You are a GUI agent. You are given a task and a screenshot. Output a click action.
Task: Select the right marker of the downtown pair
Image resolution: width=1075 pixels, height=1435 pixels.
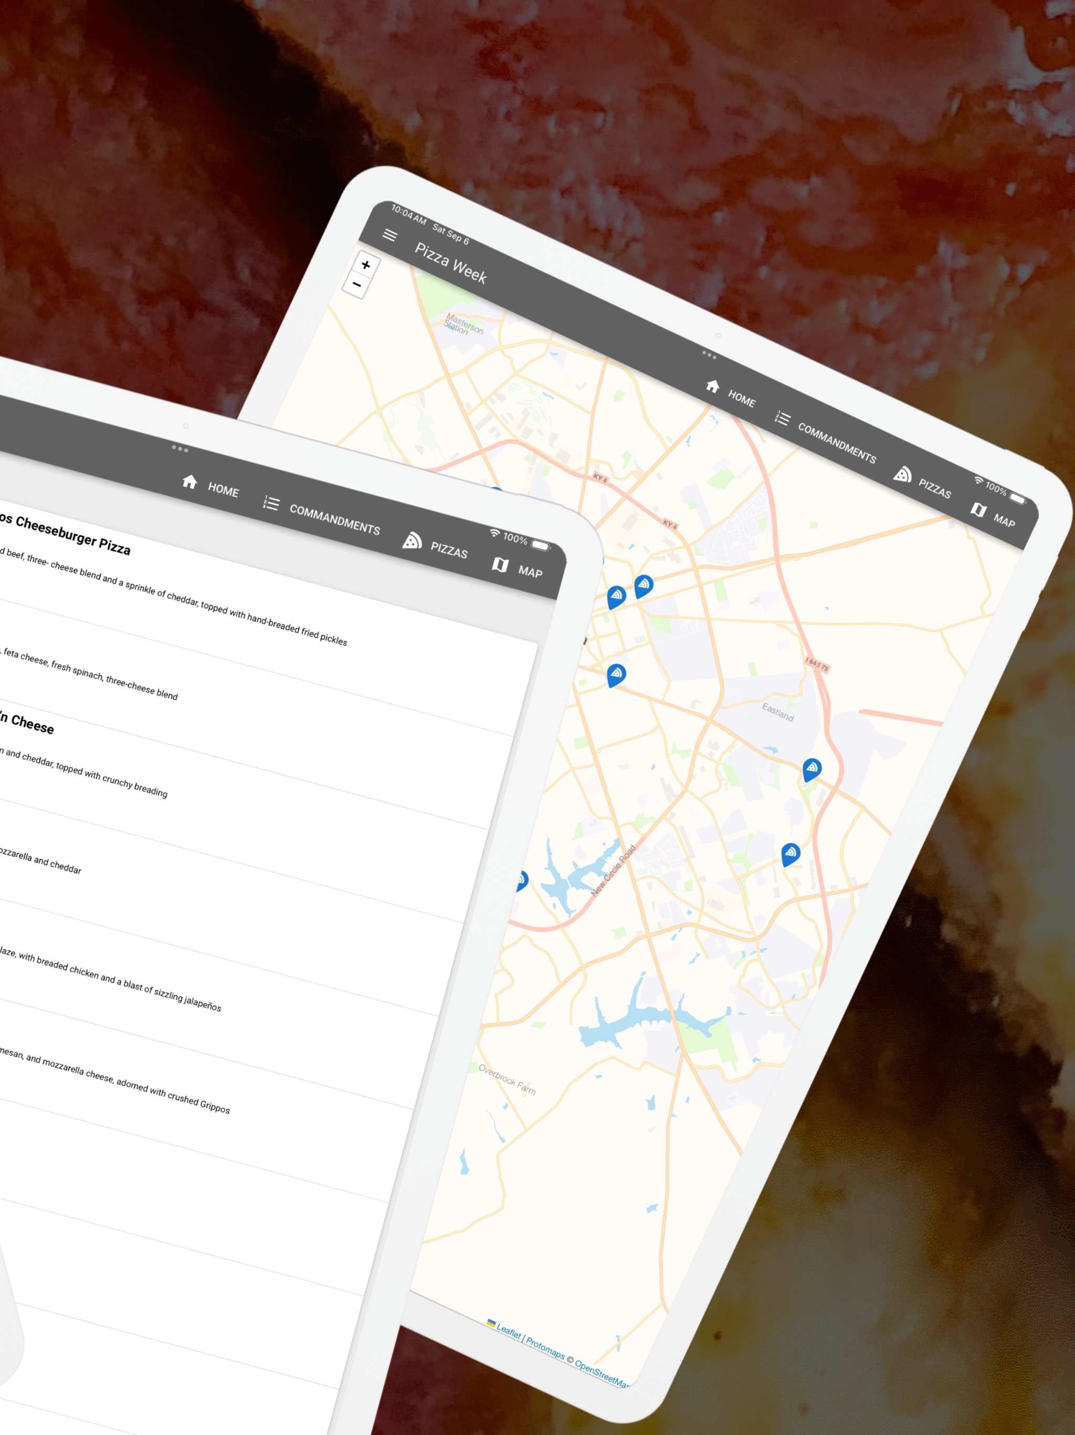[x=643, y=586]
